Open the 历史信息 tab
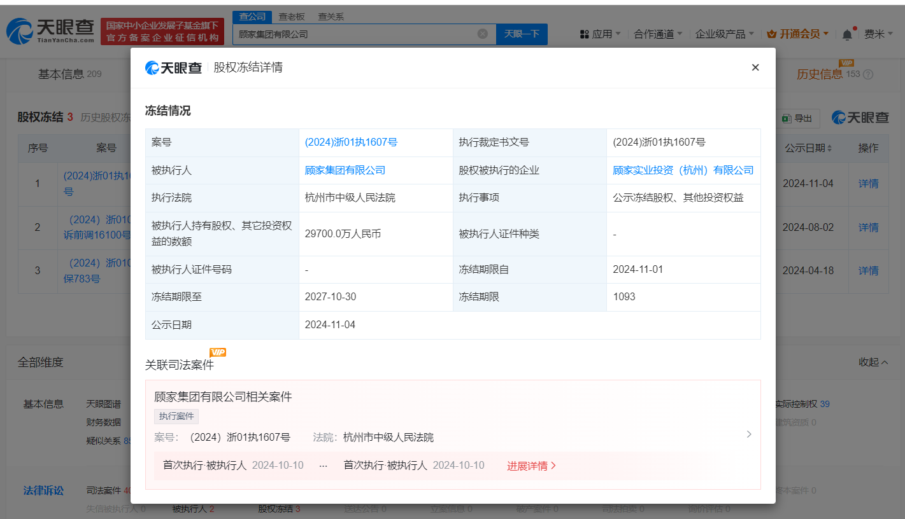The width and height of the screenshot is (905, 519). pos(820,74)
